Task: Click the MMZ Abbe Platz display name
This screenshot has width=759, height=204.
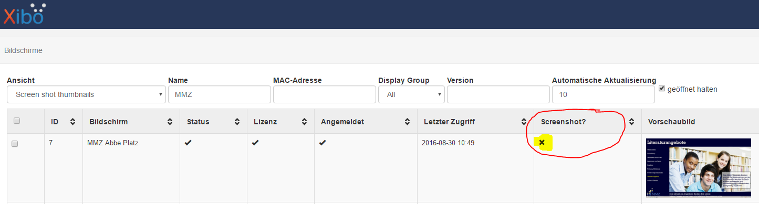Action: coord(112,143)
